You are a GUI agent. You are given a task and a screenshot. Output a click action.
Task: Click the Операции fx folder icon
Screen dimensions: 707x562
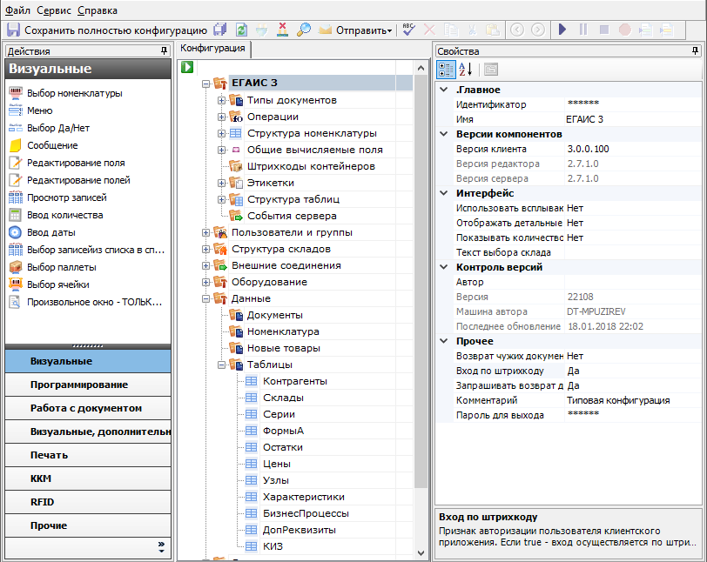pyautogui.click(x=236, y=117)
